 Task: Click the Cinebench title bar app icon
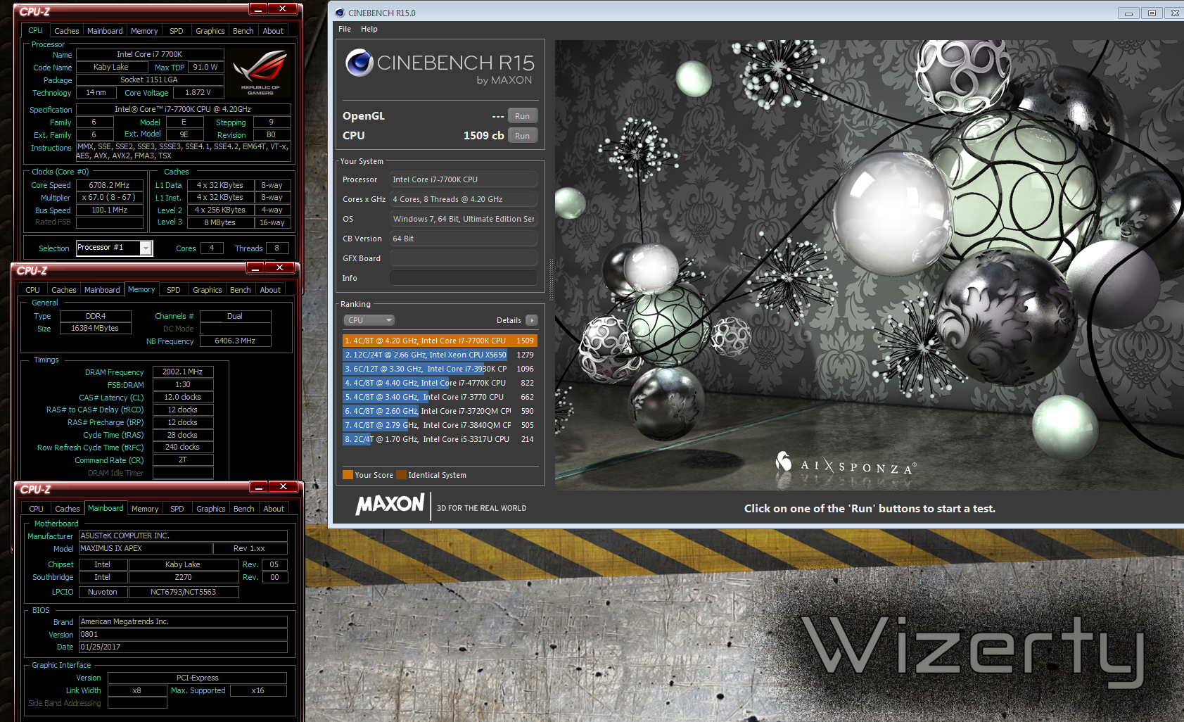tap(340, 13)
